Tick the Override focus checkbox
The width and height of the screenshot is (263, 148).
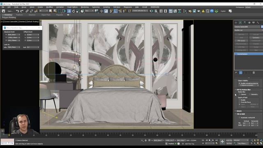[x=240, y=102]
